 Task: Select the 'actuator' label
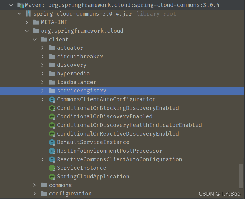[70, 48]
